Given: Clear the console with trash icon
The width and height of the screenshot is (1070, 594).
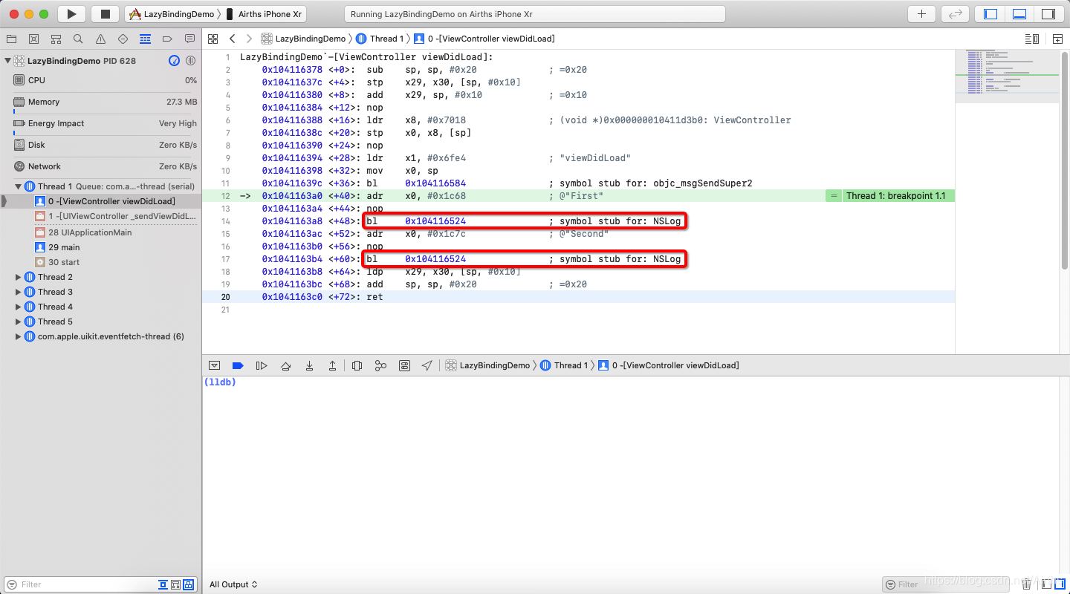Looking at the screenshot, I should pos(1027,584).
